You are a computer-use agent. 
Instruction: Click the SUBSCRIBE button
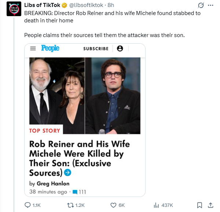tap(96, 49)
